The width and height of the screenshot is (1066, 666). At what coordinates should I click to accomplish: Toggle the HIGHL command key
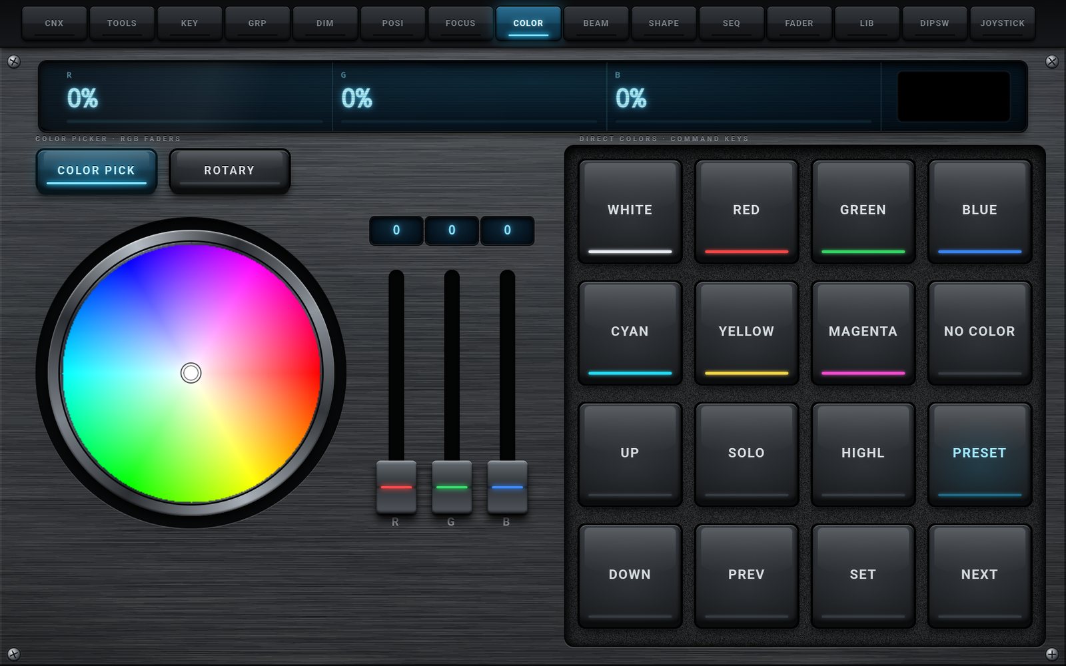(x=863, y=454)
